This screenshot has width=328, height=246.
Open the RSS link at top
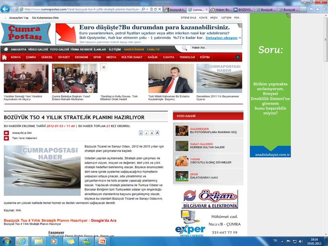pos(237,18)
